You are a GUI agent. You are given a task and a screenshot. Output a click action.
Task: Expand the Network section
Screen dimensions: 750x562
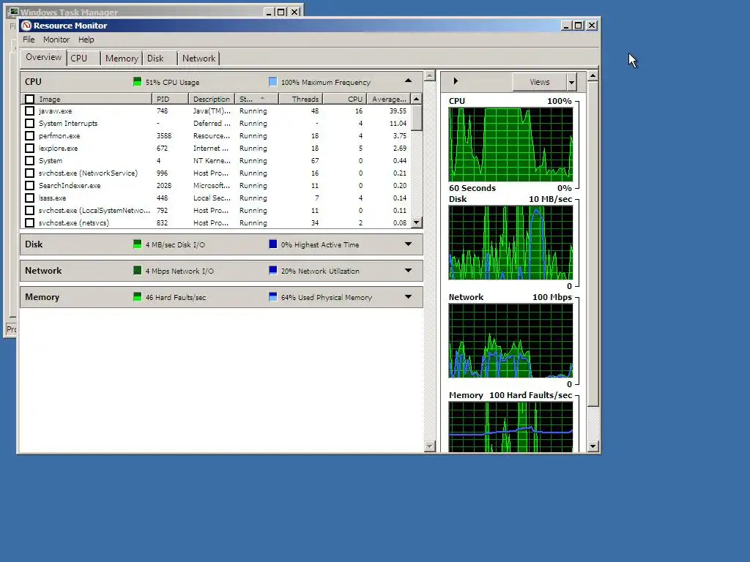click(408, 270)
